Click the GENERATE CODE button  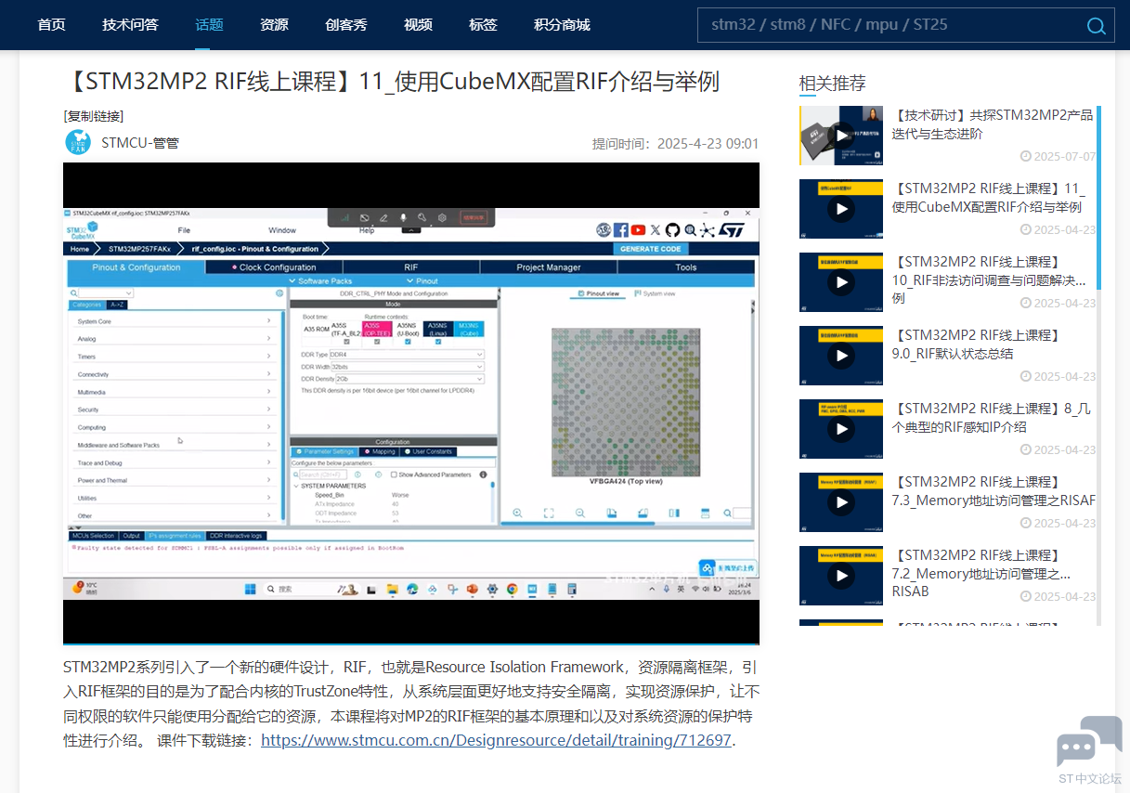pyautogui.click(x=651, y=249)
